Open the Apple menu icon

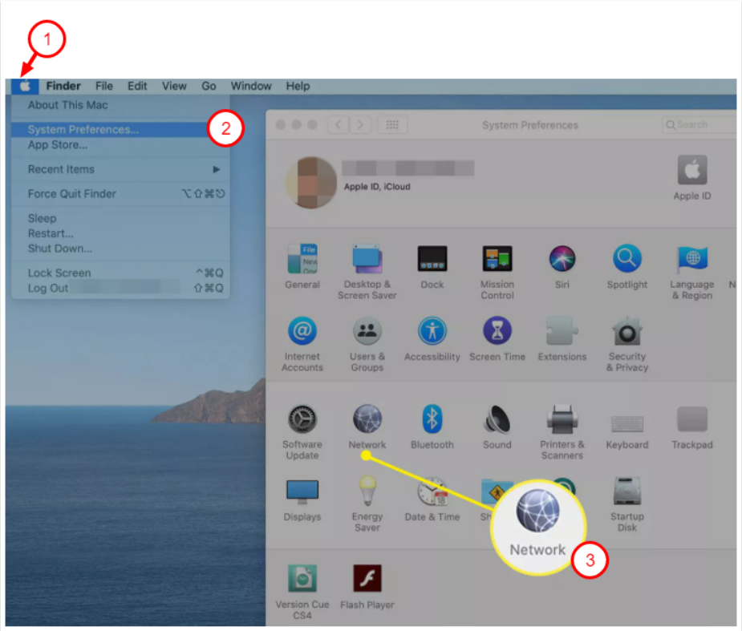coord(25,86)
